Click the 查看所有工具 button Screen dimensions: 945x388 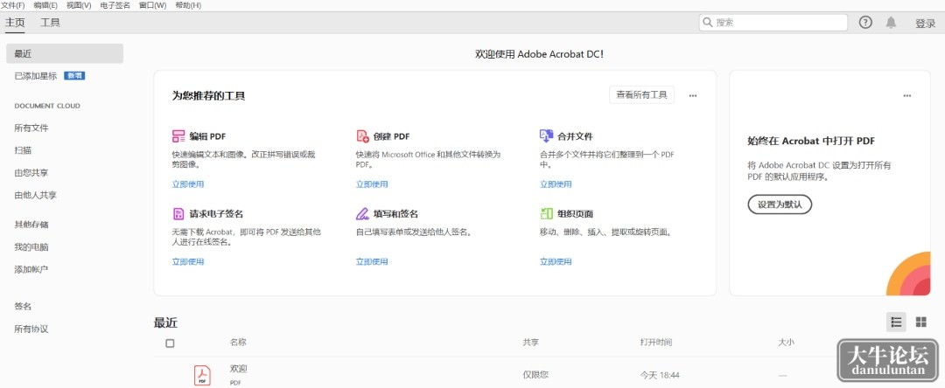[642, 95]
